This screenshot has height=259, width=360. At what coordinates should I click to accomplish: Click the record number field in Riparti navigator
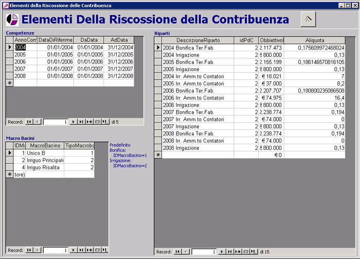(x=204, y=252)
